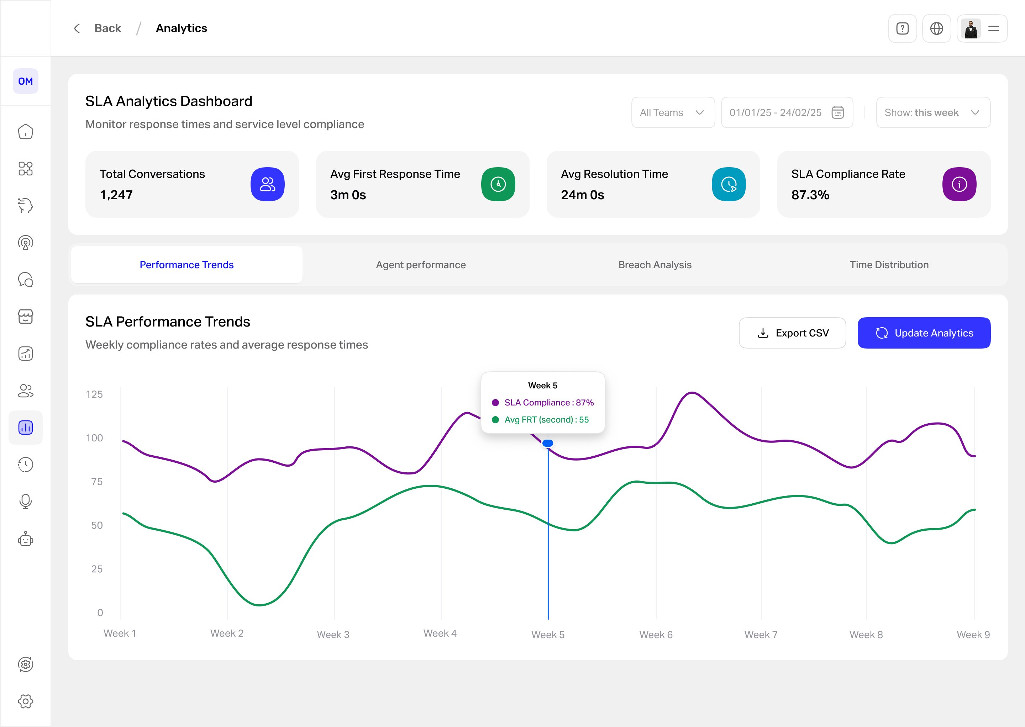Select the active analytics bar chart icon
Viewport: 1025px width, 727px height.
coord(26,428)
